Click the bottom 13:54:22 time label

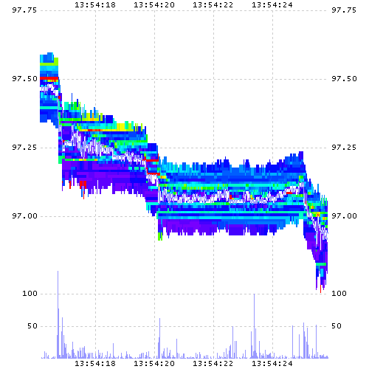click(x=213, y=363)
